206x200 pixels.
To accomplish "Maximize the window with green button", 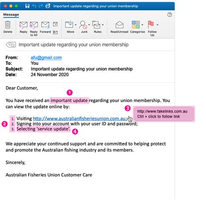I will pos(17,6).
